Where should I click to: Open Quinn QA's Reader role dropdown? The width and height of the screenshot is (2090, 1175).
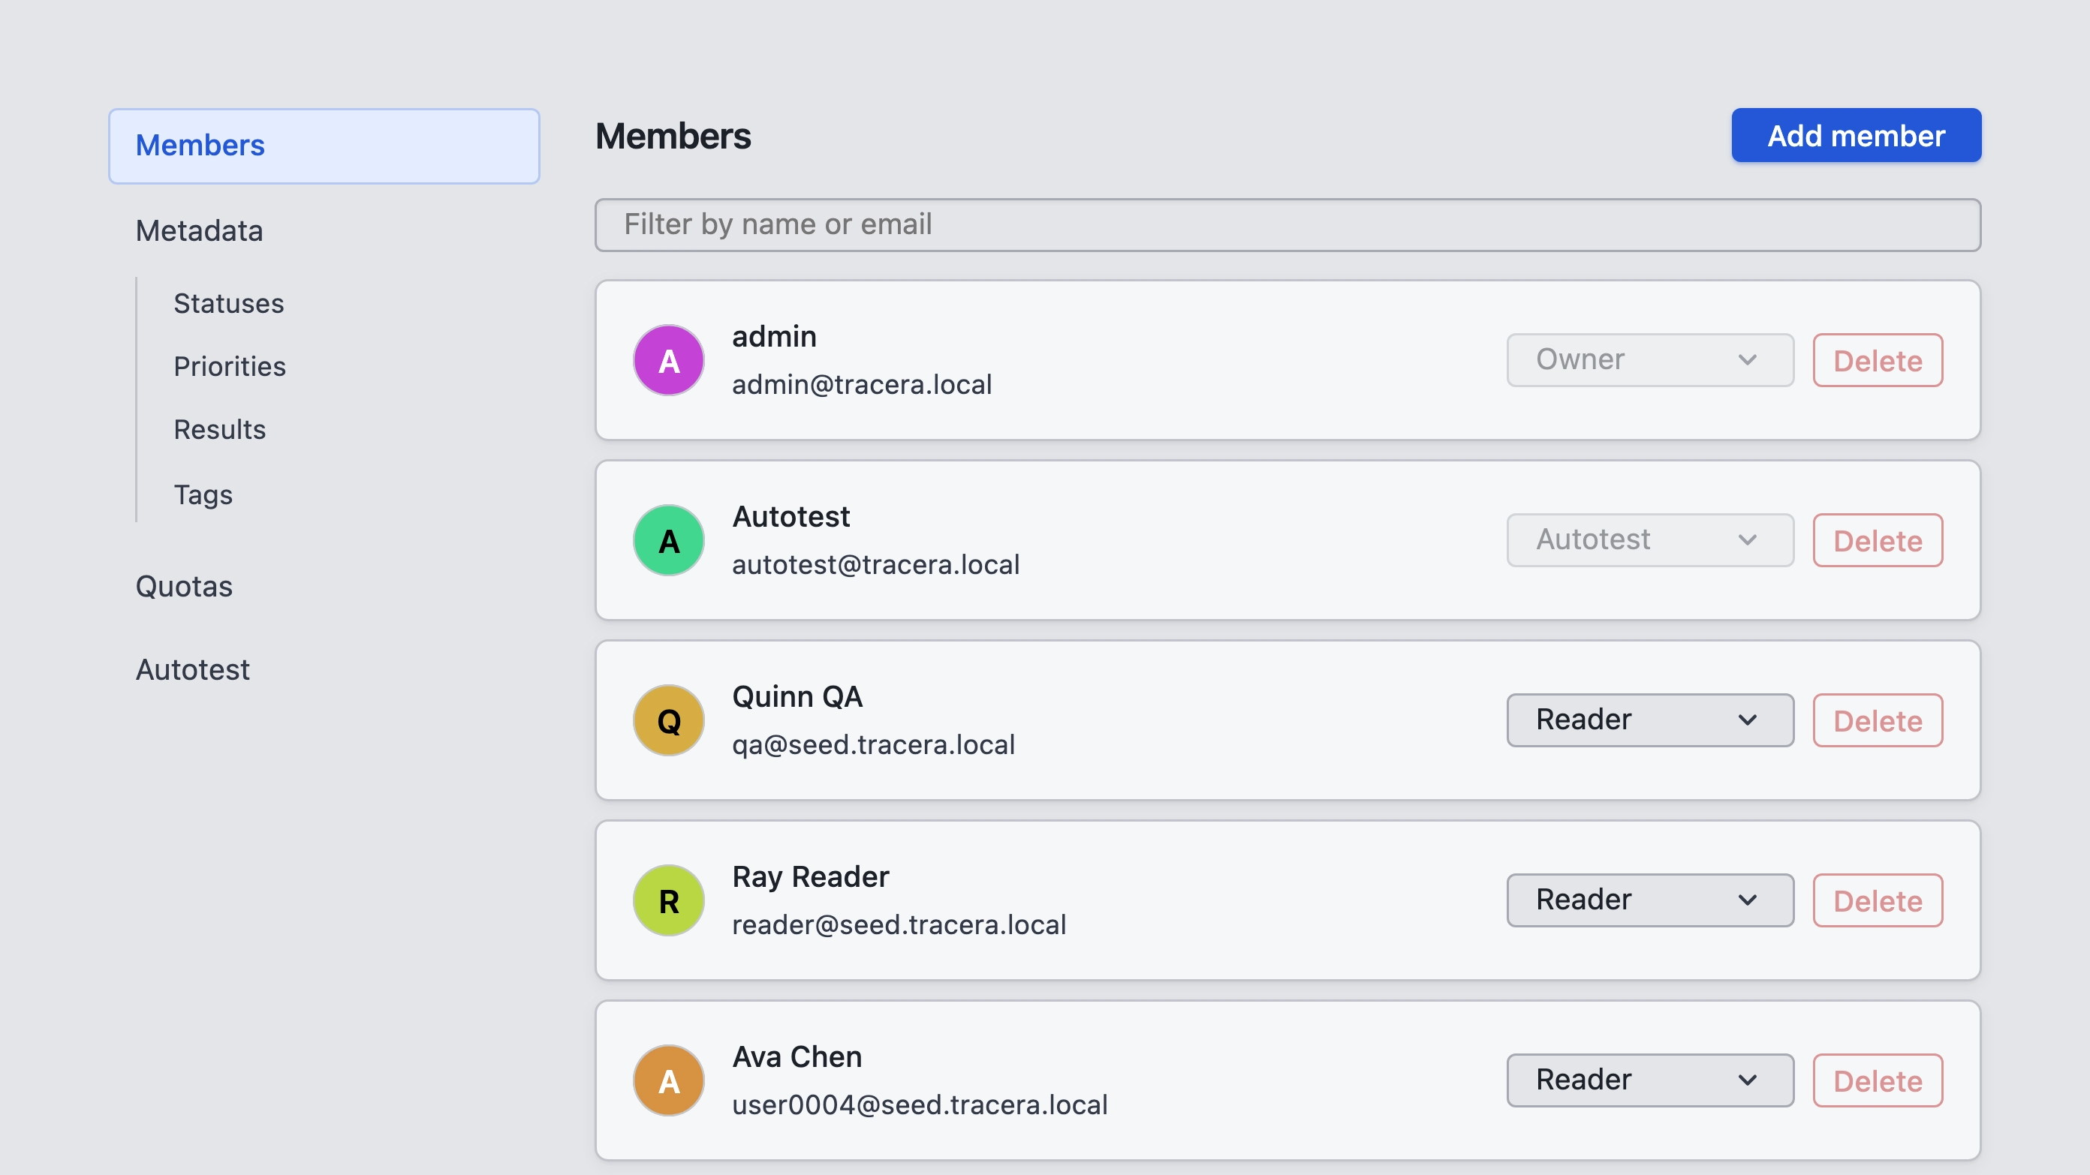pos(1649,720)
